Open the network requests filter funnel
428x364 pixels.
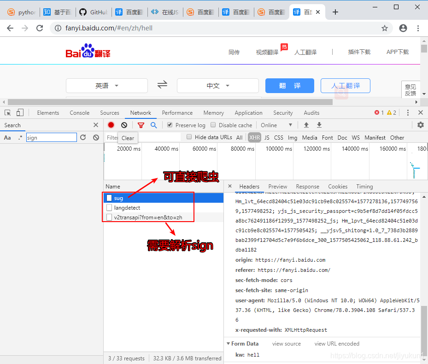(141, 125)
